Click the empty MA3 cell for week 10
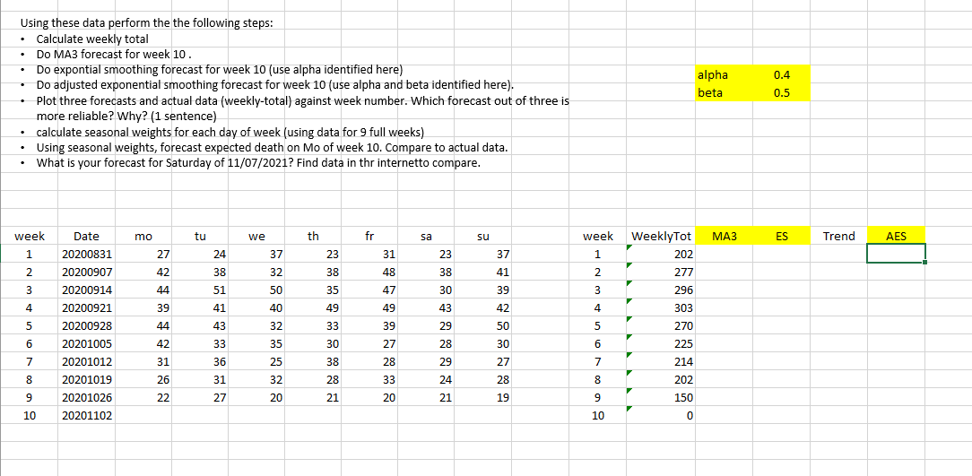Viewport: 972px width, 476px height. [x=725, y=415]
